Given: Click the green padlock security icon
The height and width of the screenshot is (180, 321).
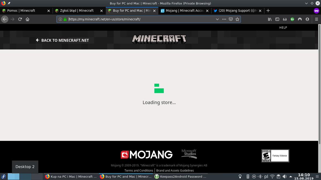Looking at the screenshot, I should pyautogui.click(x=65, y=19).
